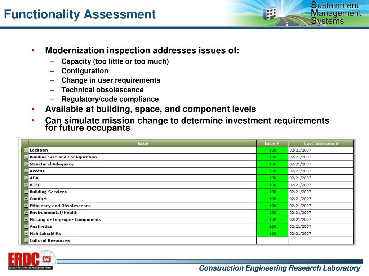Click the green 100 FI cell for Maintainability

pyautogui.click(x=272, y=233)
